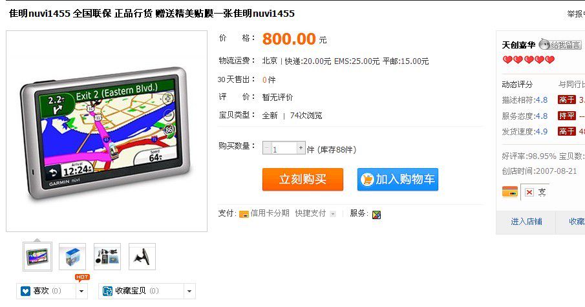Click the seller credit card icon
This screenshot has height=307, width=585.
coord(509,192)
